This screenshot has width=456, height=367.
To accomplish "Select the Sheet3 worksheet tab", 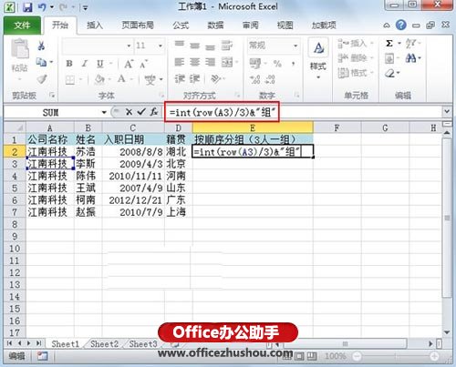I will pos(143,344).
